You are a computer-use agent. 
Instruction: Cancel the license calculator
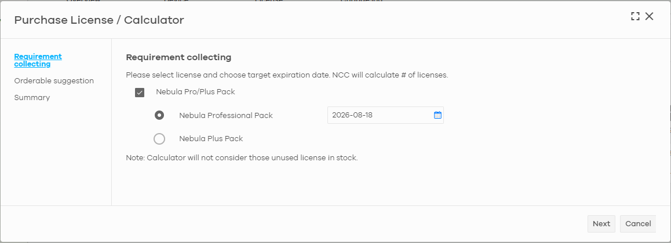tap(638, 224)
